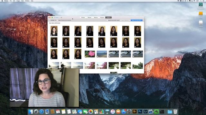Image resolution: width=206 pixels, height=115 pixels.
Task: Click the Import All New Items button
Action: (x=136, y=20)
